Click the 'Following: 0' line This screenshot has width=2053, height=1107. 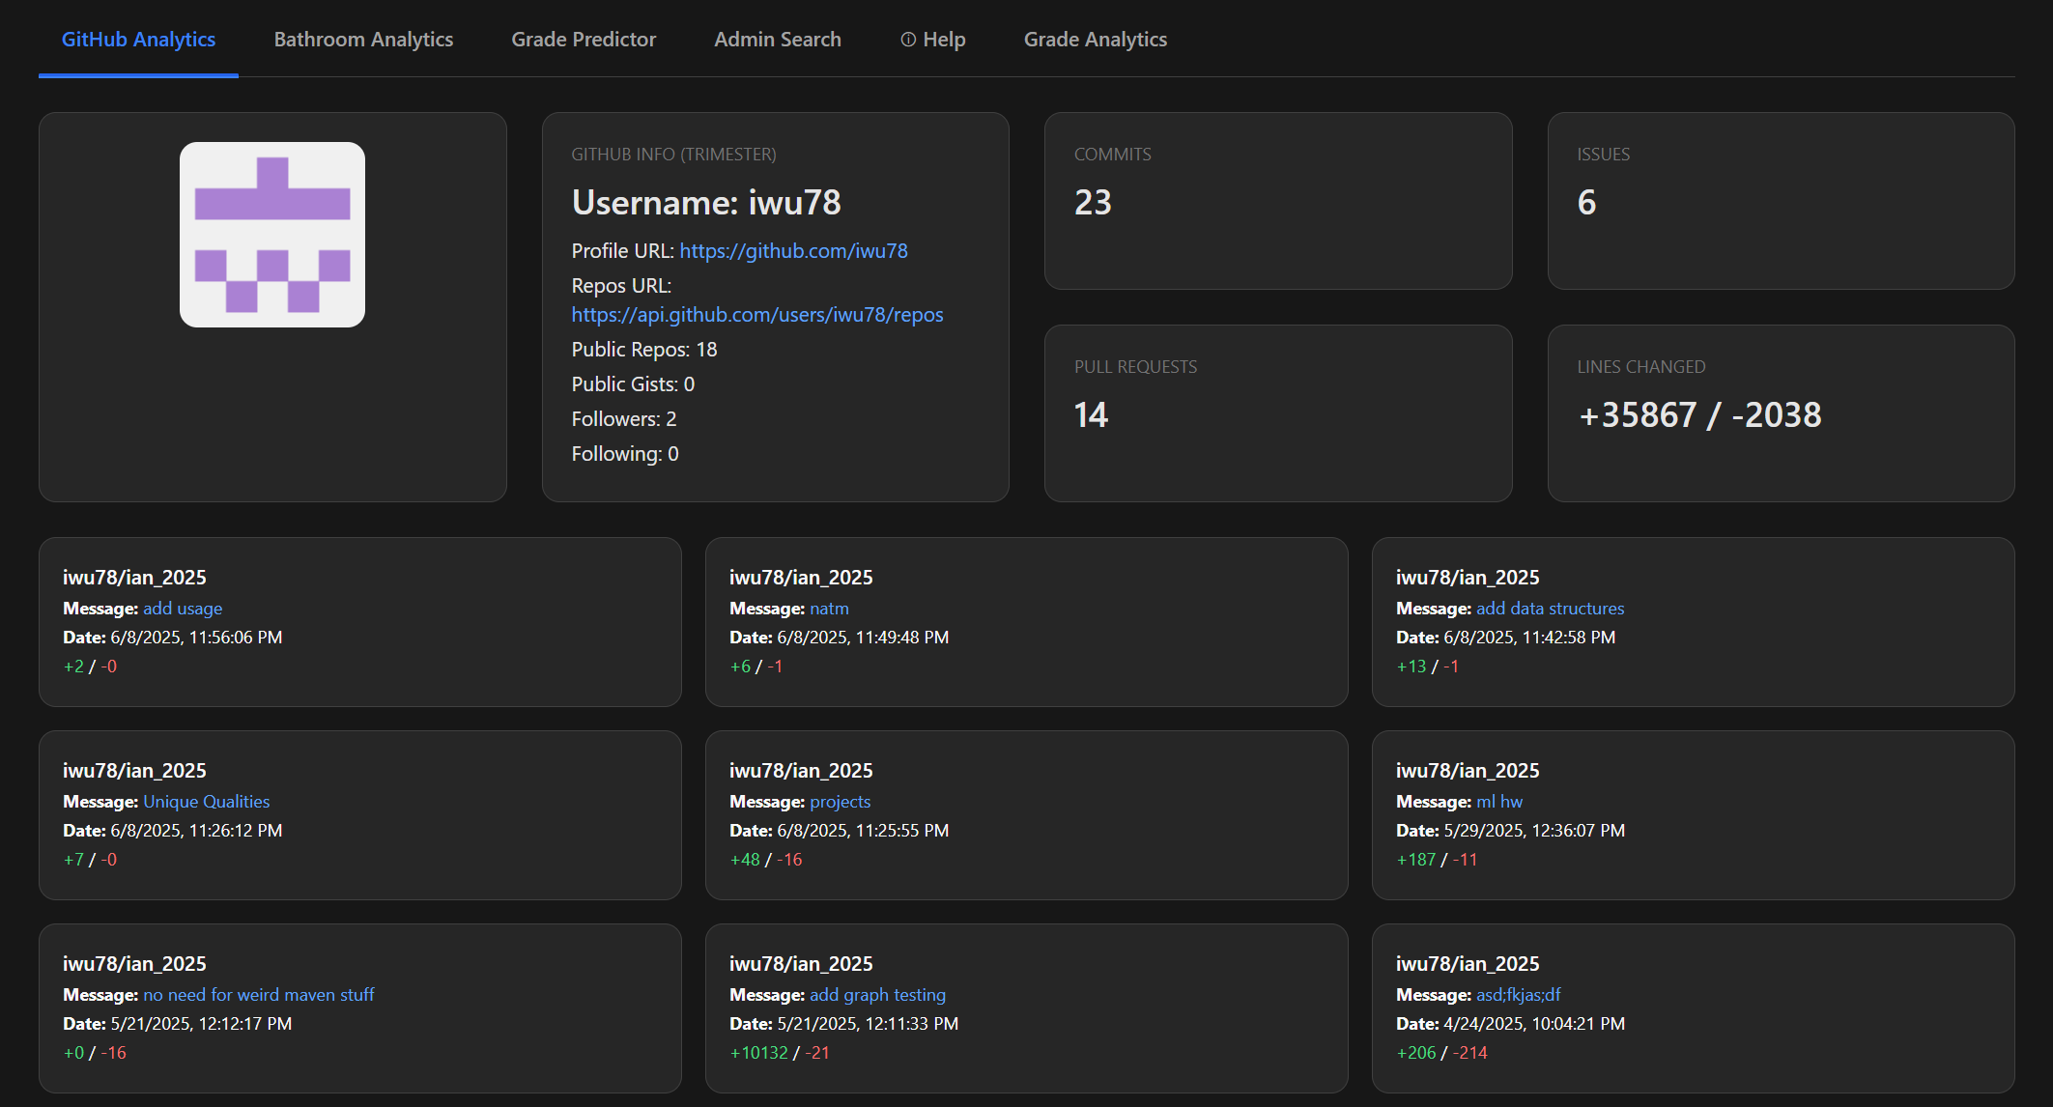tap(625, 454)
